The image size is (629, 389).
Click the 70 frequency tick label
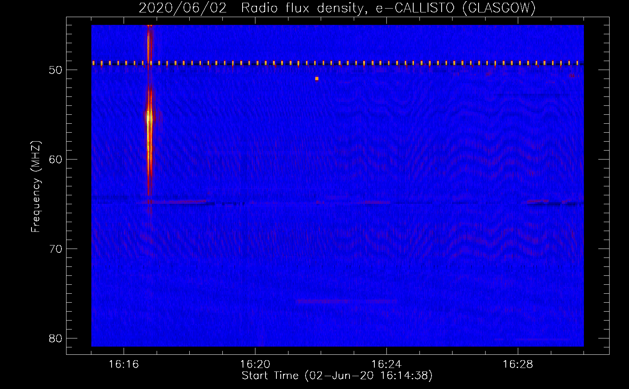click(56, 249)
